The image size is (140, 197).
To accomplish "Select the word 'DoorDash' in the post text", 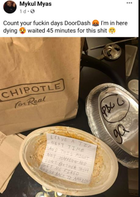I will click(77, 23).
